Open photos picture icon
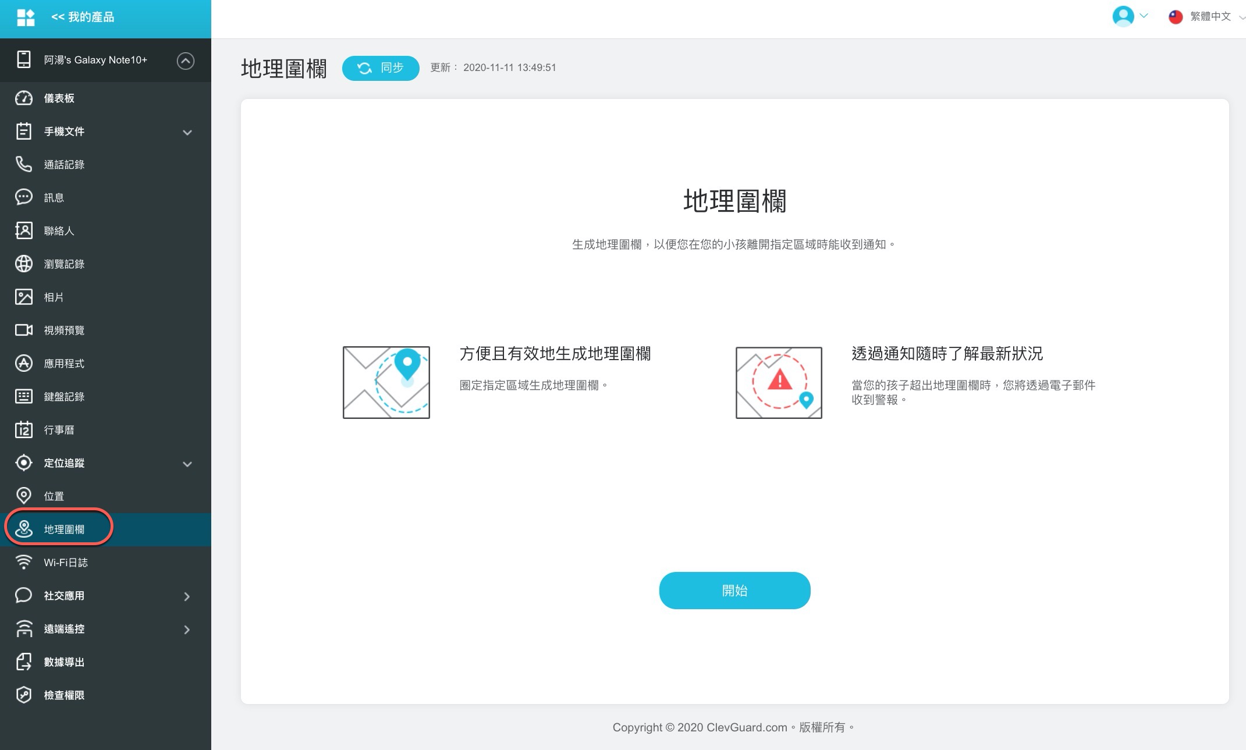1246x750 pixels. coord(23,297)
